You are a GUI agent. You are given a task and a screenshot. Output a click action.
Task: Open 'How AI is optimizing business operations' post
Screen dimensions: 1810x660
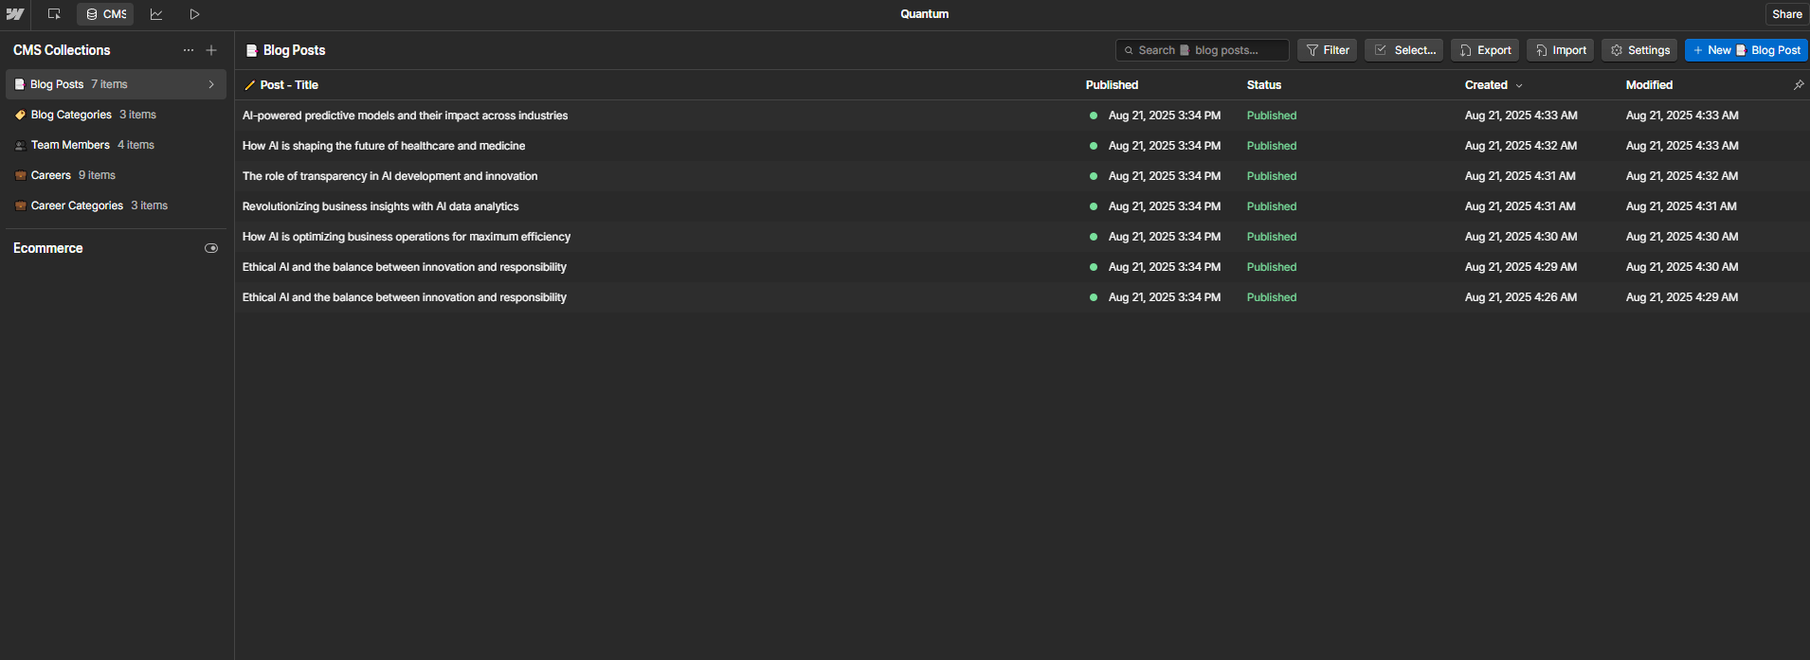pos(407,237)
